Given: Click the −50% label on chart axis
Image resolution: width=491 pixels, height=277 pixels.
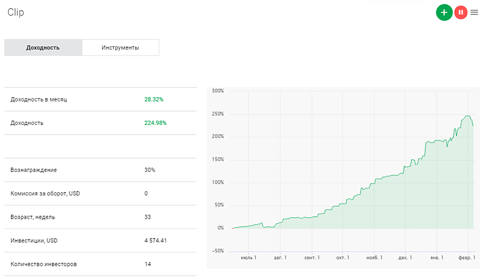Looking at the screenshot, I should (x=217, y=251).
